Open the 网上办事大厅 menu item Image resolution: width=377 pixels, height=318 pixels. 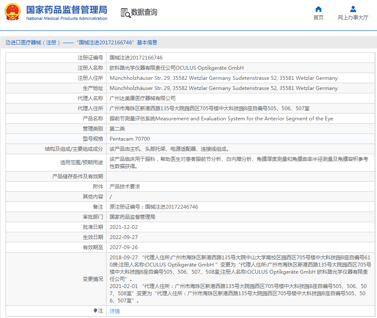(353, 18)
